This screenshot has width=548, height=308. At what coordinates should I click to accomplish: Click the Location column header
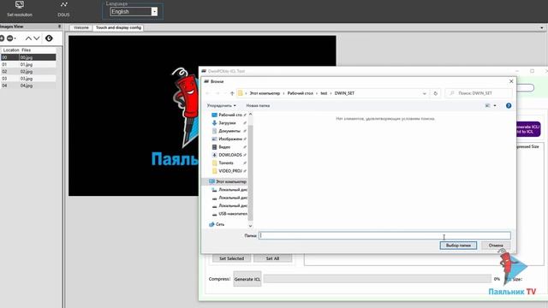[11, 50]
